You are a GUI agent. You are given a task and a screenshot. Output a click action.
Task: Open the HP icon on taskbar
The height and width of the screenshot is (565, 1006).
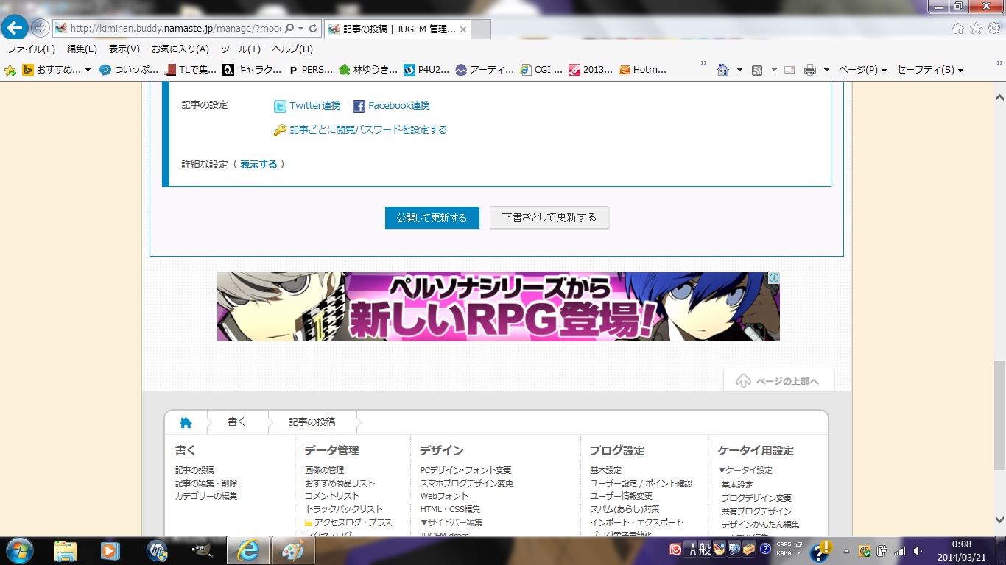point(157,550)
